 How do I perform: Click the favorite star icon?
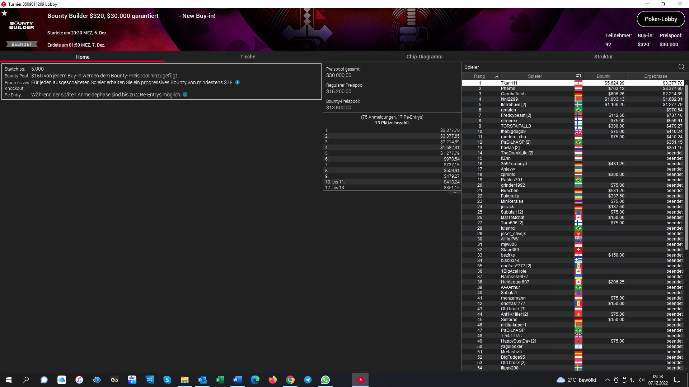click(4, 13)
